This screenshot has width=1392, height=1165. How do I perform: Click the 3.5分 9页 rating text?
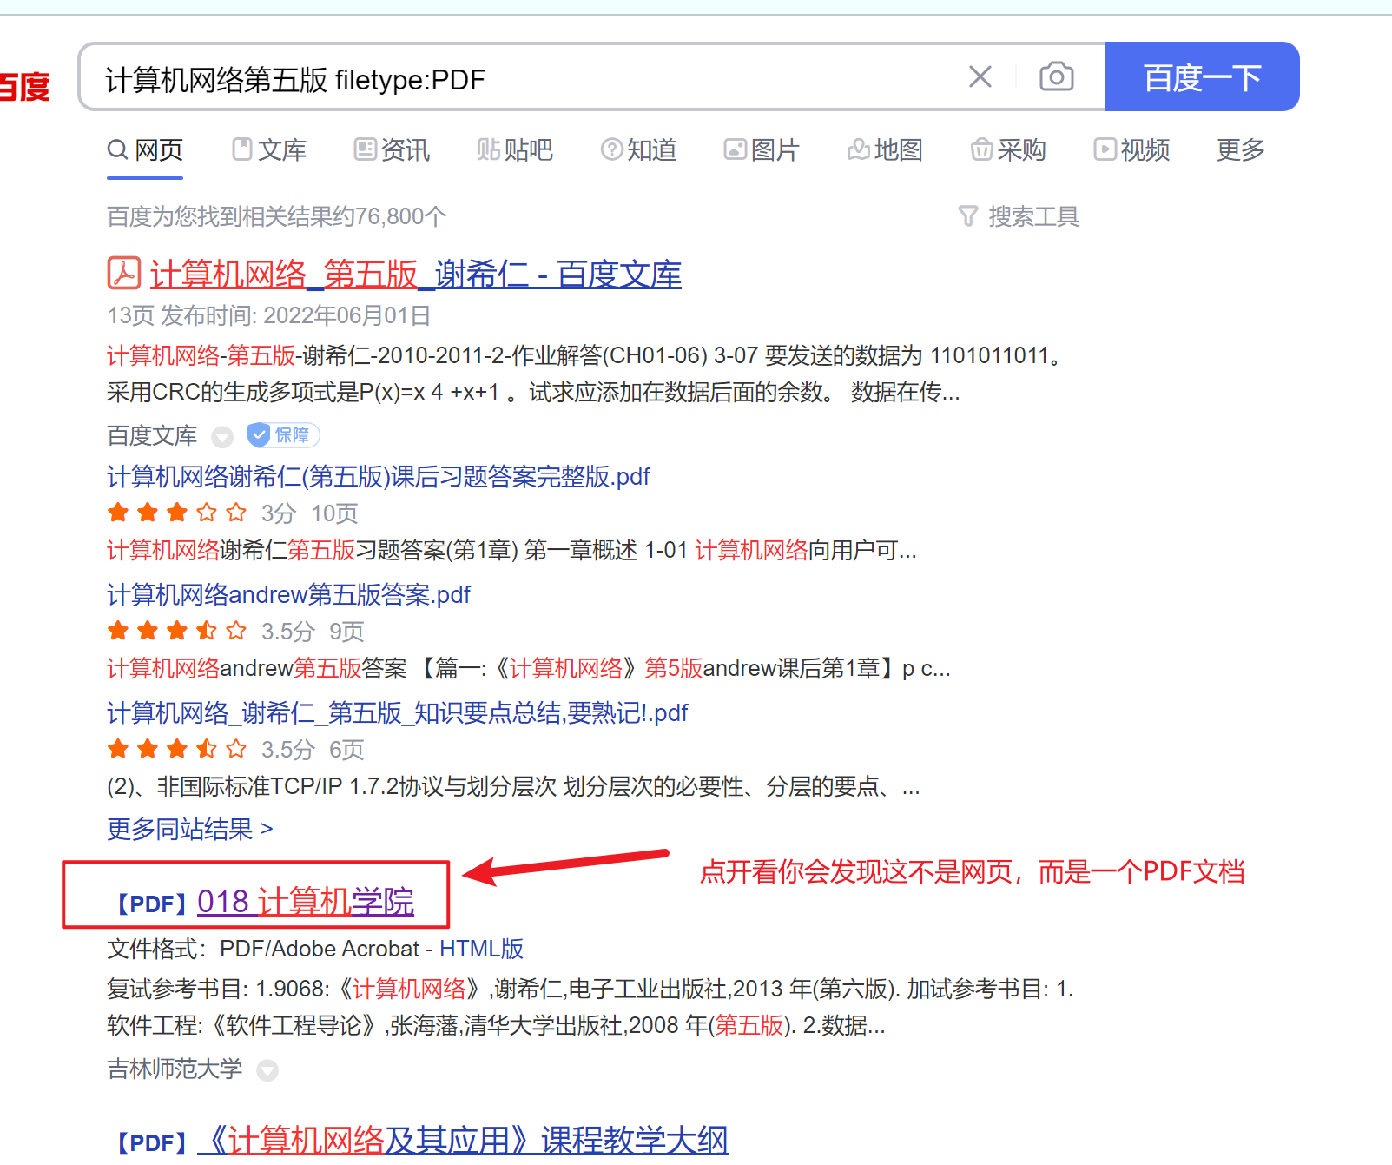tap(313, 632)
